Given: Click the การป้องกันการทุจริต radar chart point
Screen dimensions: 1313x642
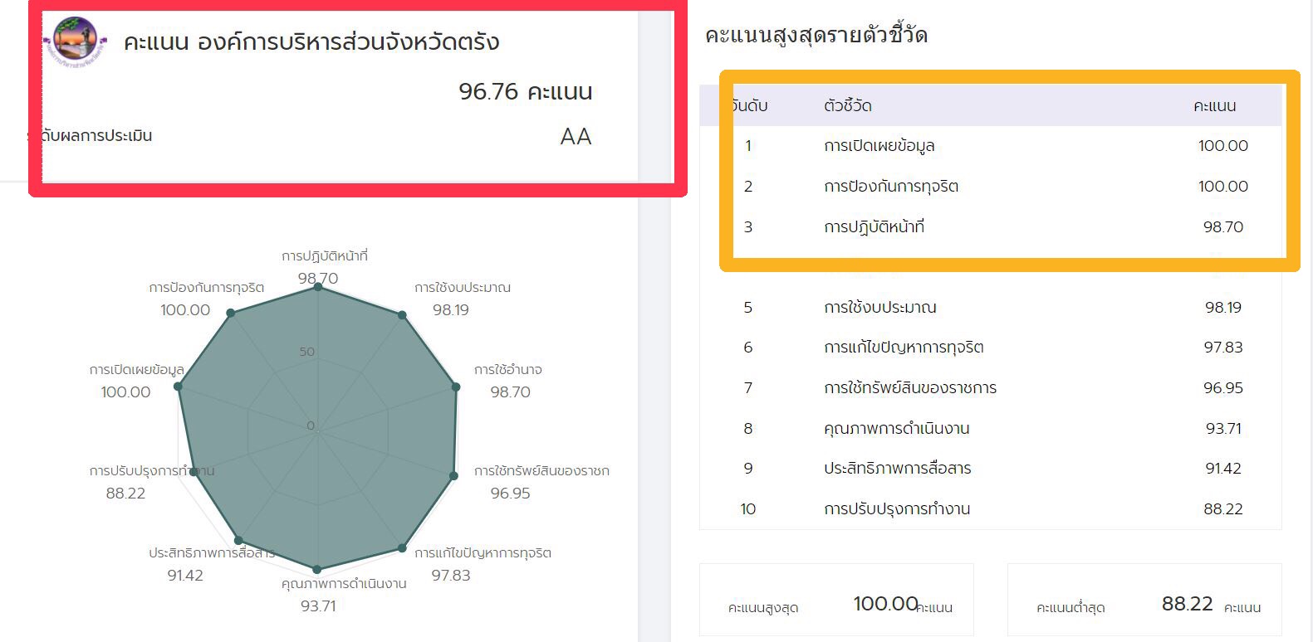Looking at the screenshot, I should point(231,313).
